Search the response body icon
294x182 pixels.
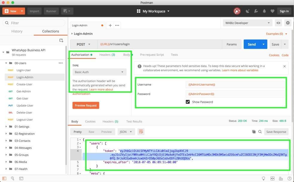click(x=260, y=132)
